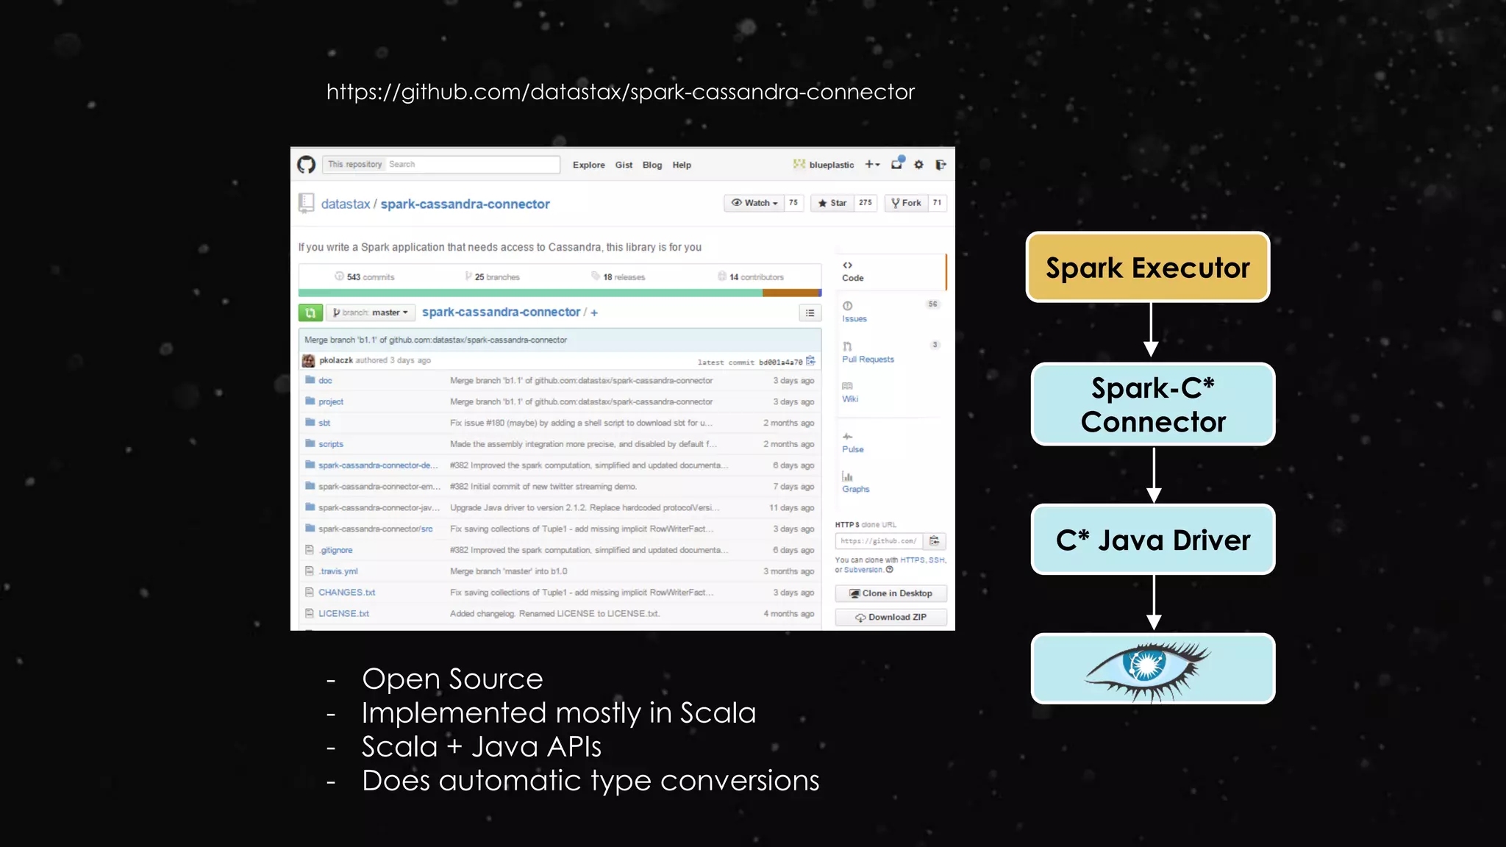Open the scripts folder
This screenshot has height=847, width=1506.
pos(331,444)
